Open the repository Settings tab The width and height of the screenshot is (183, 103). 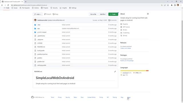(x=73, y=8)
